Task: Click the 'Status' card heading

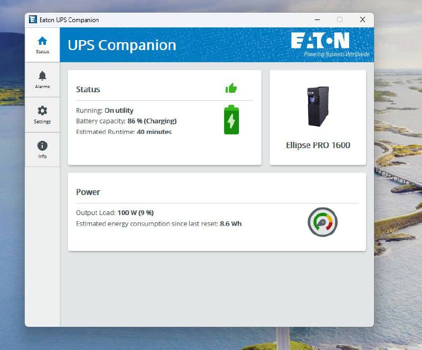Action: coord(88,89)
